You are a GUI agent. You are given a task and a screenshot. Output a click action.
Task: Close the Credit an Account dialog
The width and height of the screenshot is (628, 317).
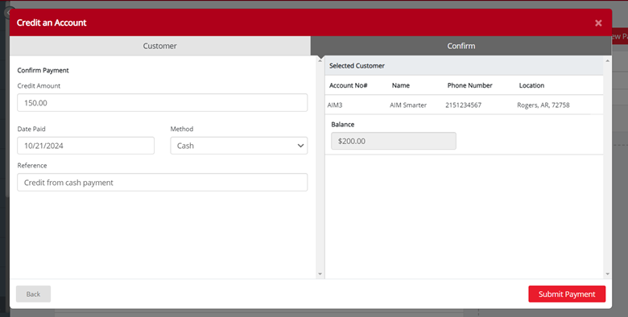(x=598, y=23)
